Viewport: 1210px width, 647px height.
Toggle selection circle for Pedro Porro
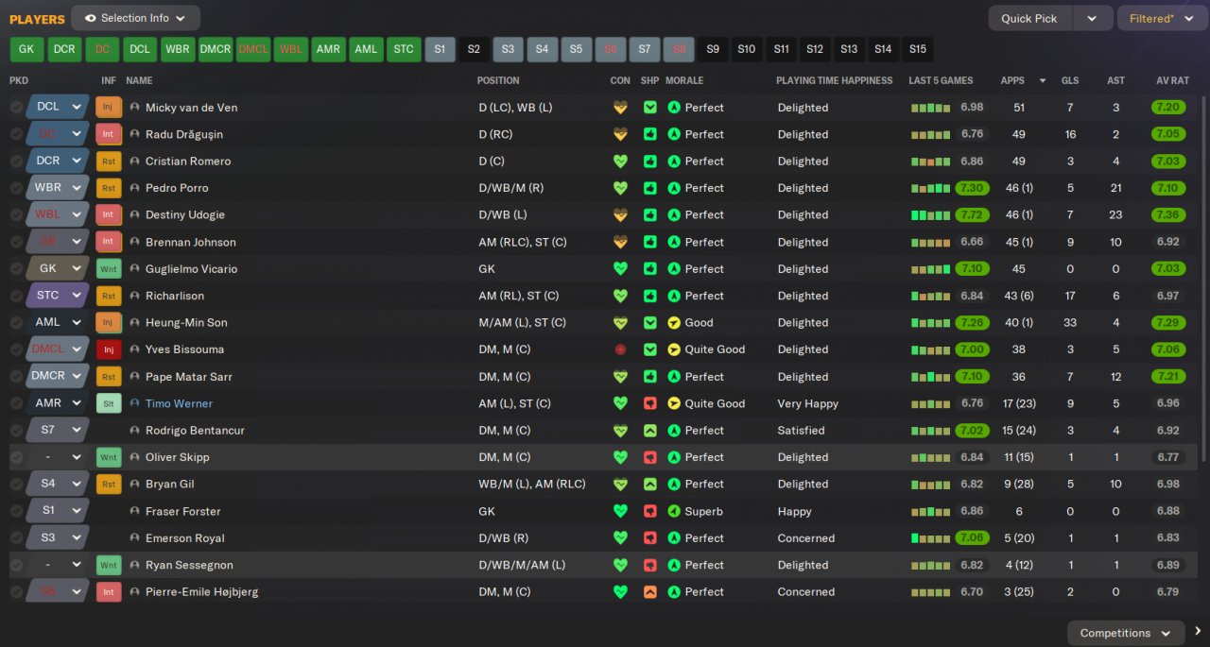click(16, 188)
